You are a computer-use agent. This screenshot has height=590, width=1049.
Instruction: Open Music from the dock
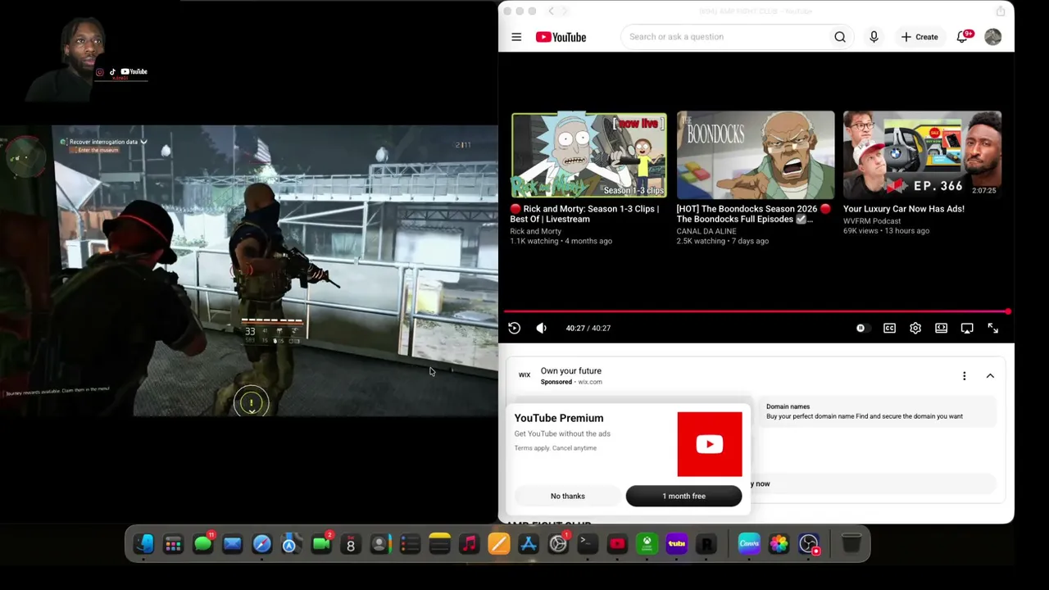(469, 543)
